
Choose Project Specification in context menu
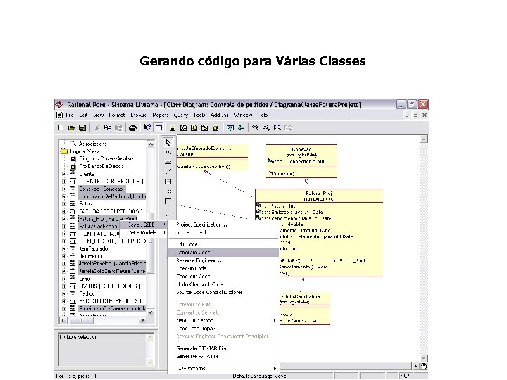point(223,224)
